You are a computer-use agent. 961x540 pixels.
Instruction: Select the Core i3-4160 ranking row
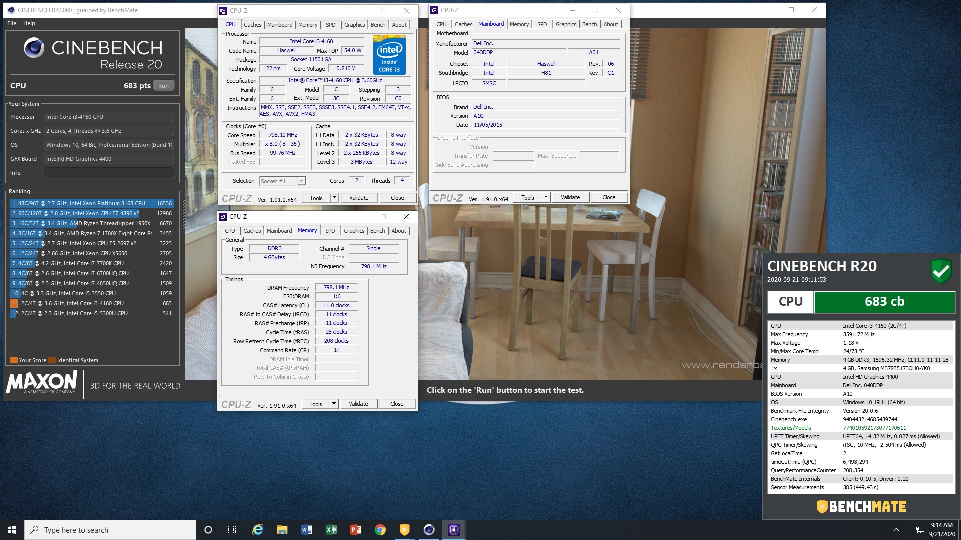click(x=92, y=303)
